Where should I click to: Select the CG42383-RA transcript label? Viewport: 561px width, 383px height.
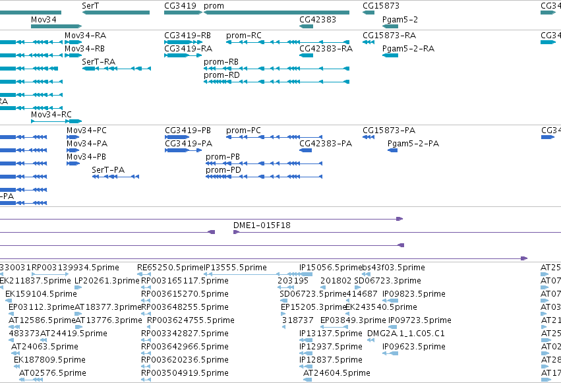click(x=326, y=49)
